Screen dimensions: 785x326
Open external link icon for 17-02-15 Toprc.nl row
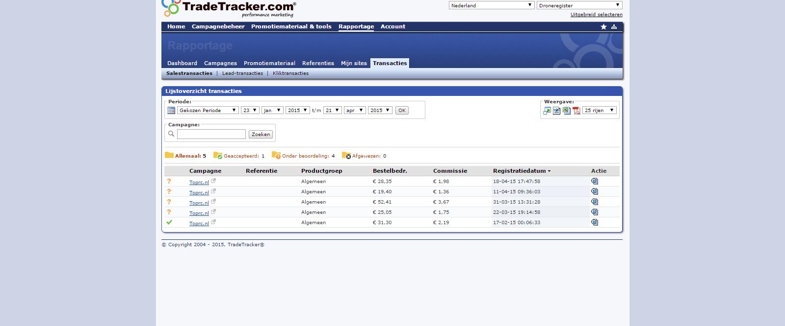[213, 222]
